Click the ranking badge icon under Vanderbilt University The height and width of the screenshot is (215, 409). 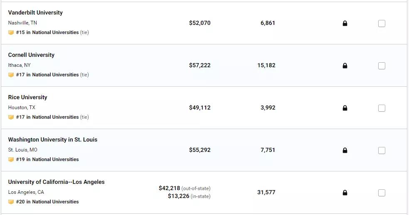tap(11, 32)
